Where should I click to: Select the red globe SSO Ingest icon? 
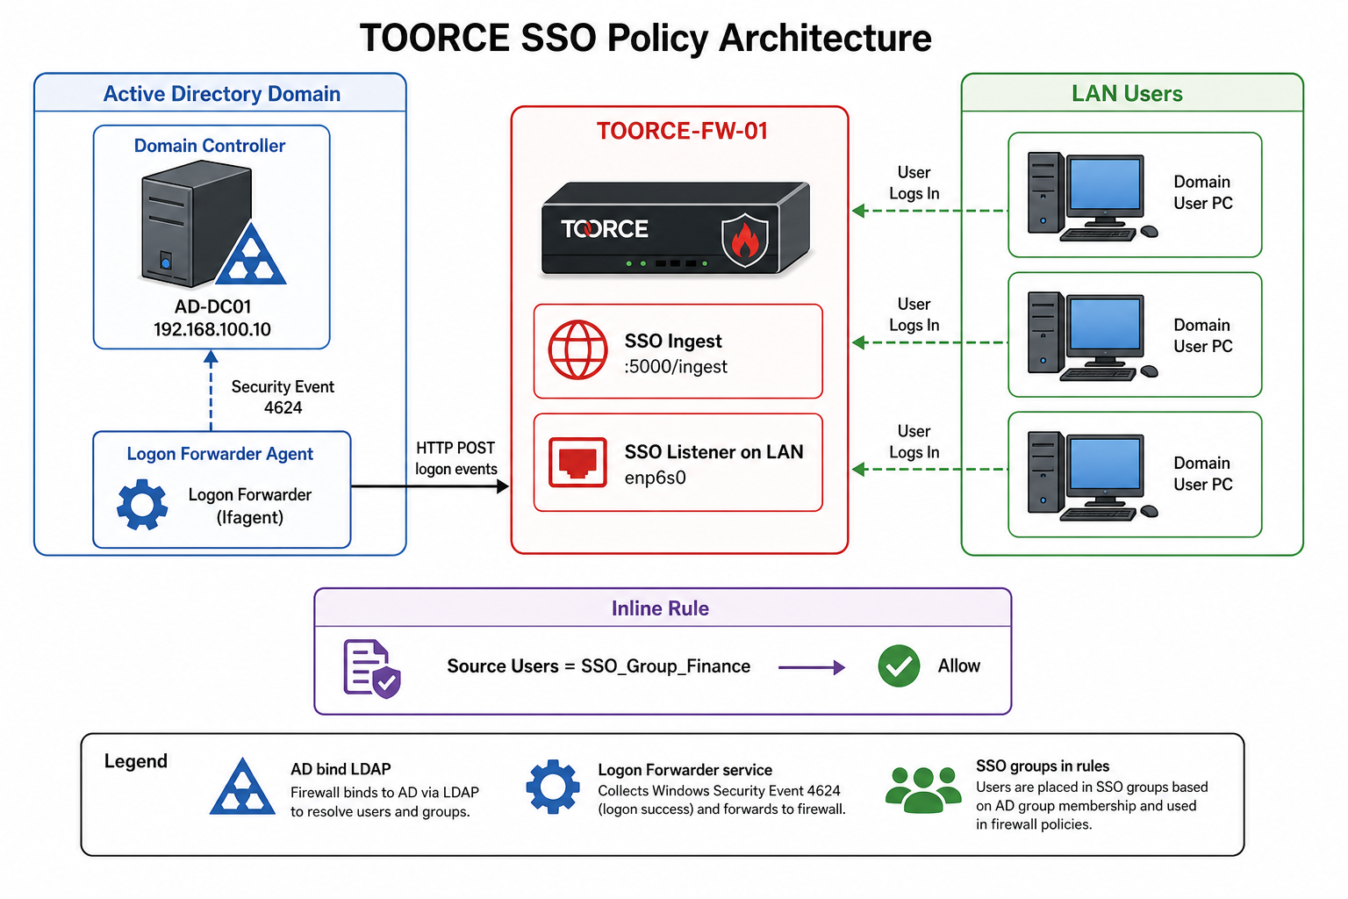coord(578,349)
